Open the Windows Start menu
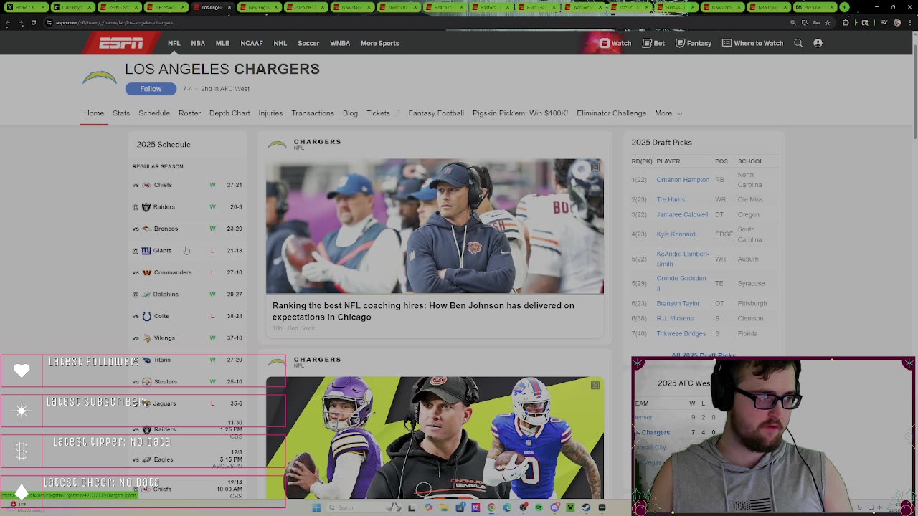This screenshot has height=516, width=918. coord(316,507)
